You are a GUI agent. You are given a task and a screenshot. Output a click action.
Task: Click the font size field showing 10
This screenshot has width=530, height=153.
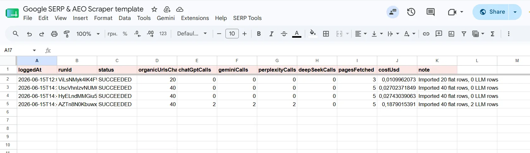(x=232, y=34)
